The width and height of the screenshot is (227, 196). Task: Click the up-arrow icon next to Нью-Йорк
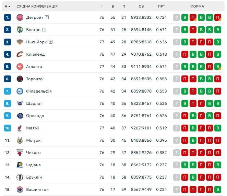pos(50,42)
